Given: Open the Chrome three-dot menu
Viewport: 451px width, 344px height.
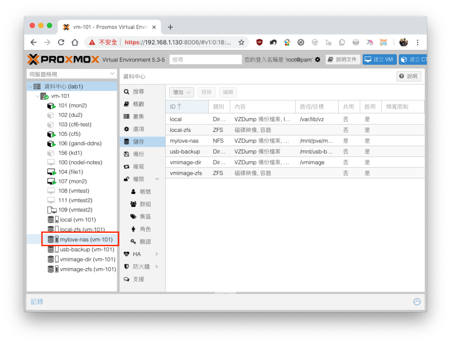Looking at the screenshot, I should pos(418,42).
